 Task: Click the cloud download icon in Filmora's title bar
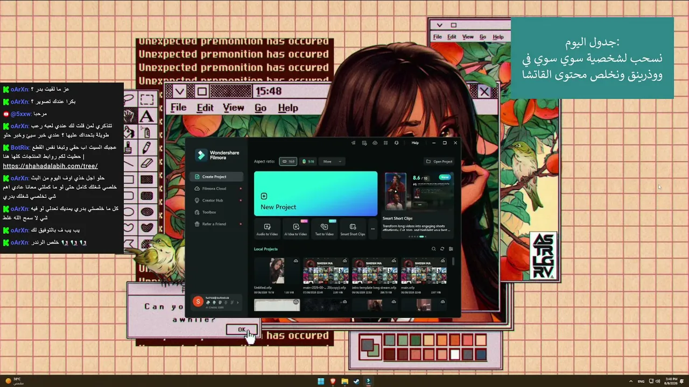[375, 143]
